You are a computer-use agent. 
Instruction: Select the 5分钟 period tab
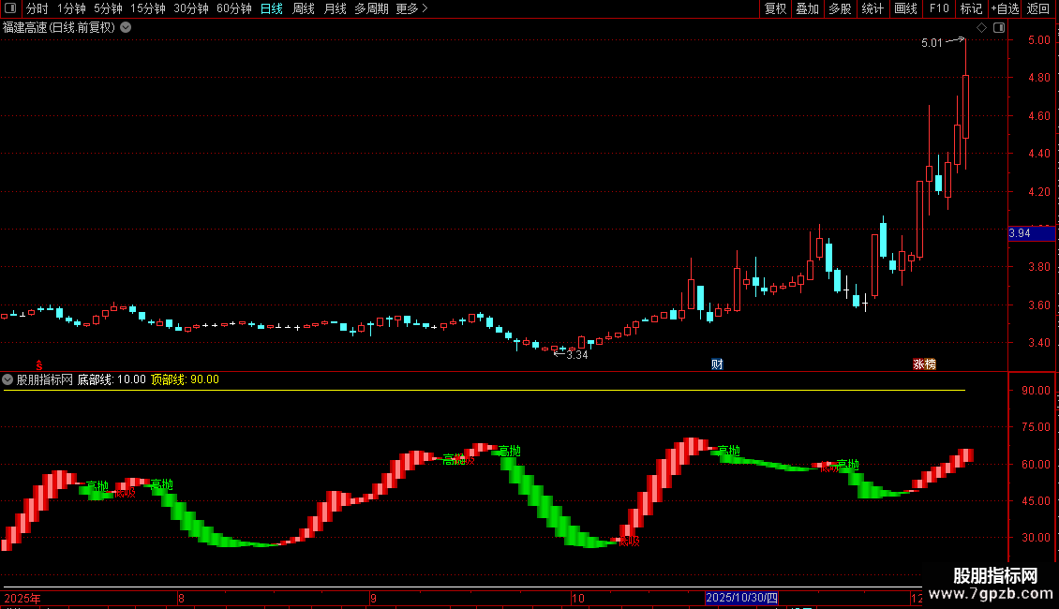tap(108, 8)
